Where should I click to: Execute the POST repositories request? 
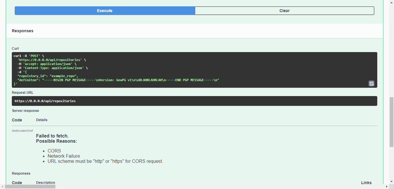point(104,10)
